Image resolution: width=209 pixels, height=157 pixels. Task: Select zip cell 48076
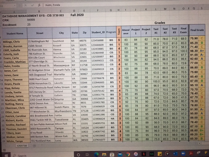[x=85, y=41]
